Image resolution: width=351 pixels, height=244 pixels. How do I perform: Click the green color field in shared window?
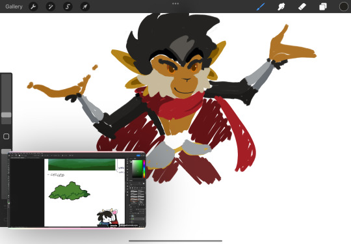click(x=137, y=169)
